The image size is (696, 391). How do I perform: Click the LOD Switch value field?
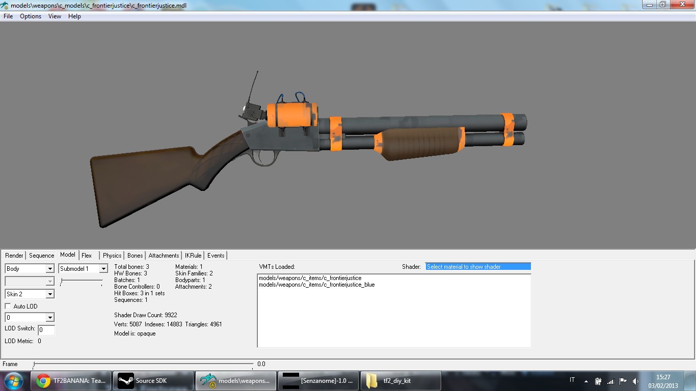tap(46, 329)
